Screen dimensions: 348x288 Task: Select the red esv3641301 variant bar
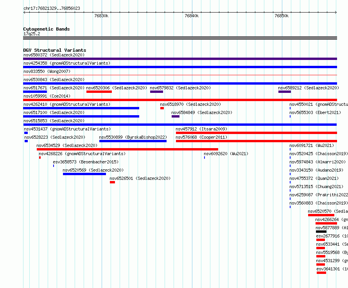[x=321, y=273]
